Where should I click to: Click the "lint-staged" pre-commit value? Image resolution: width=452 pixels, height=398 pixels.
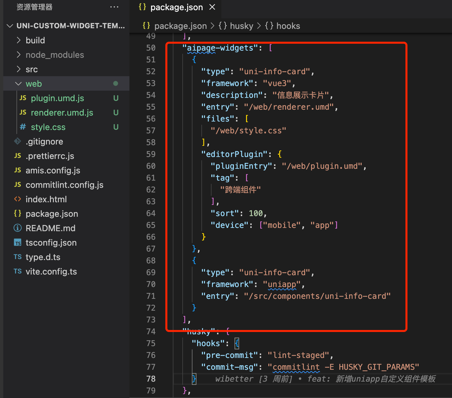coord(298,355)
